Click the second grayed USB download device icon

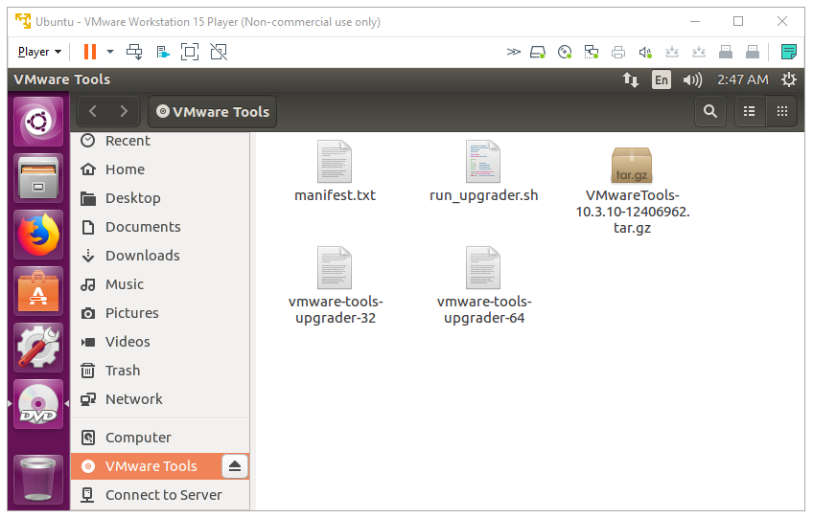(x=699, y=52)
